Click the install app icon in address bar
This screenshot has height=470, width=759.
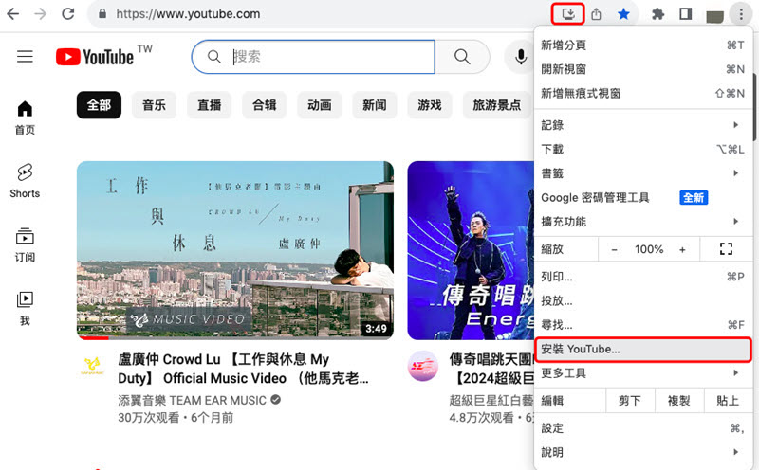click(x=567, y=13)
